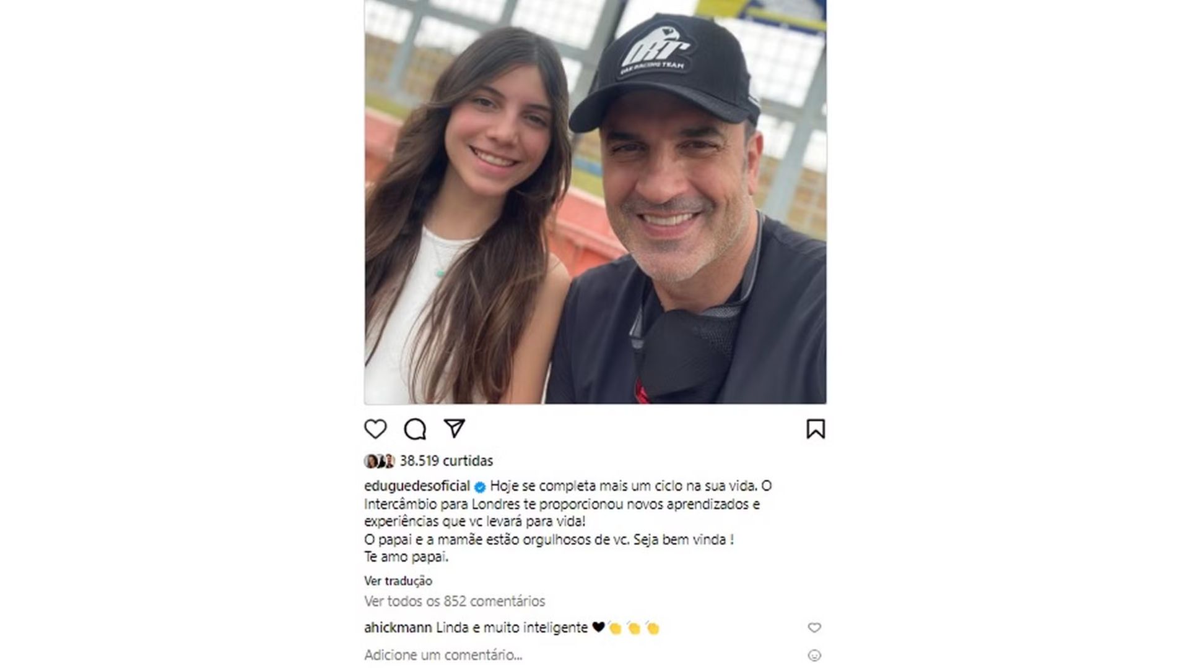Open the ahickmann commenter profile
The height and width of the screenshot is (668, 1189).
pyautogui.click(x=398, y=628)
